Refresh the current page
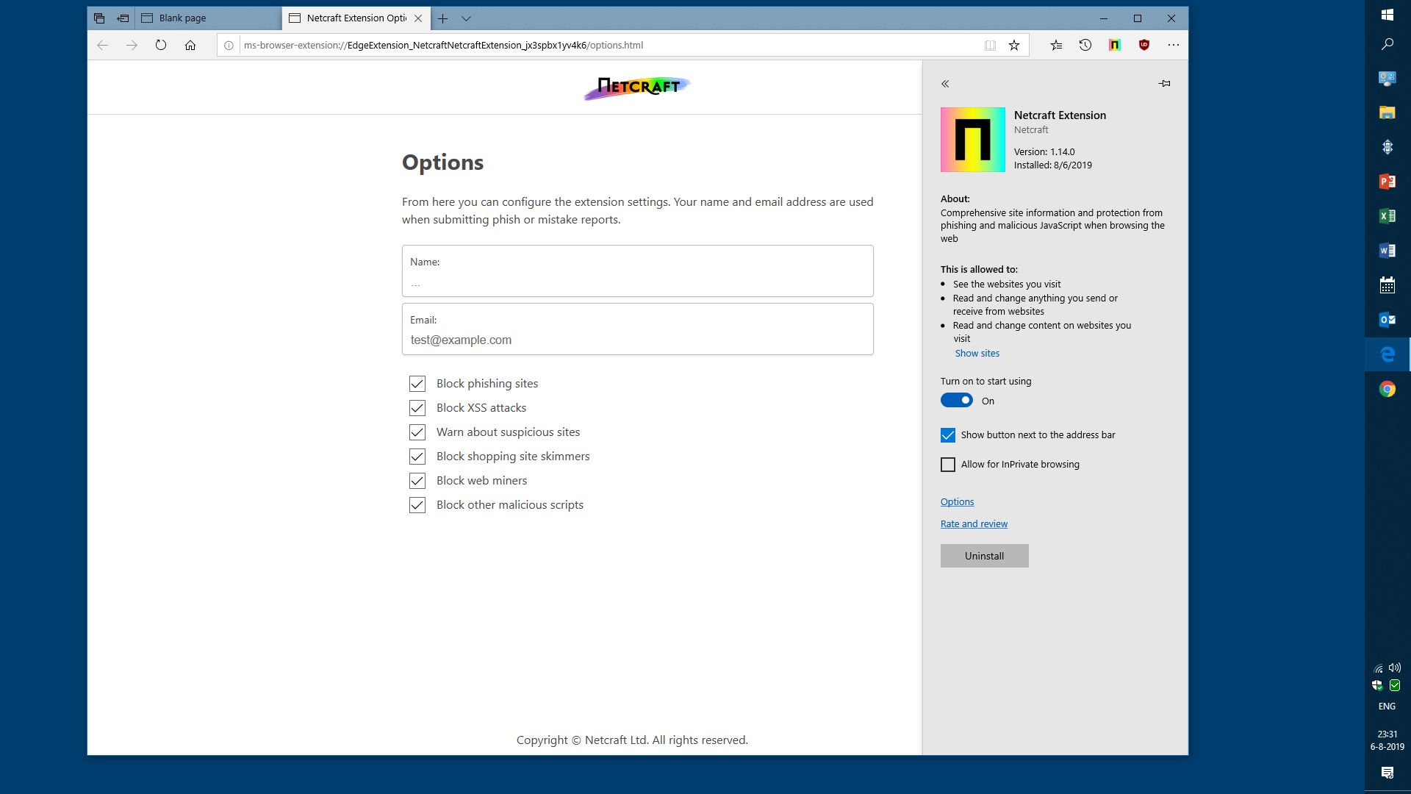The width and height of the screenshot is (1411, 794). [x=161, y=45]
